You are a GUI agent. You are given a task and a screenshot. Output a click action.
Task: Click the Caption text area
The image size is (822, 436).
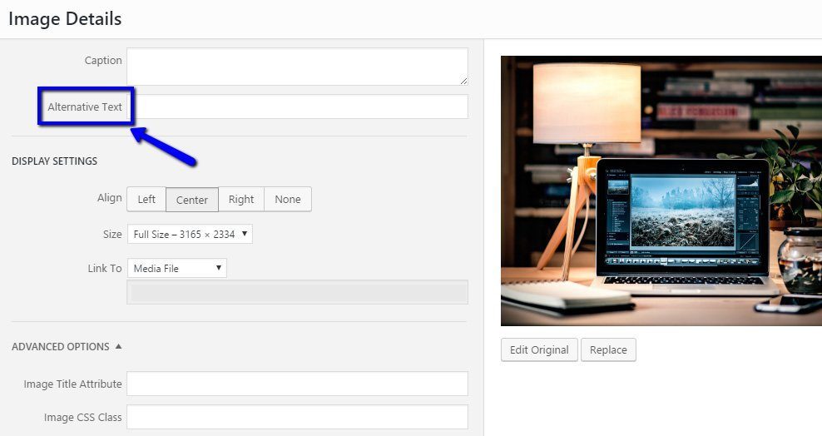297,67
